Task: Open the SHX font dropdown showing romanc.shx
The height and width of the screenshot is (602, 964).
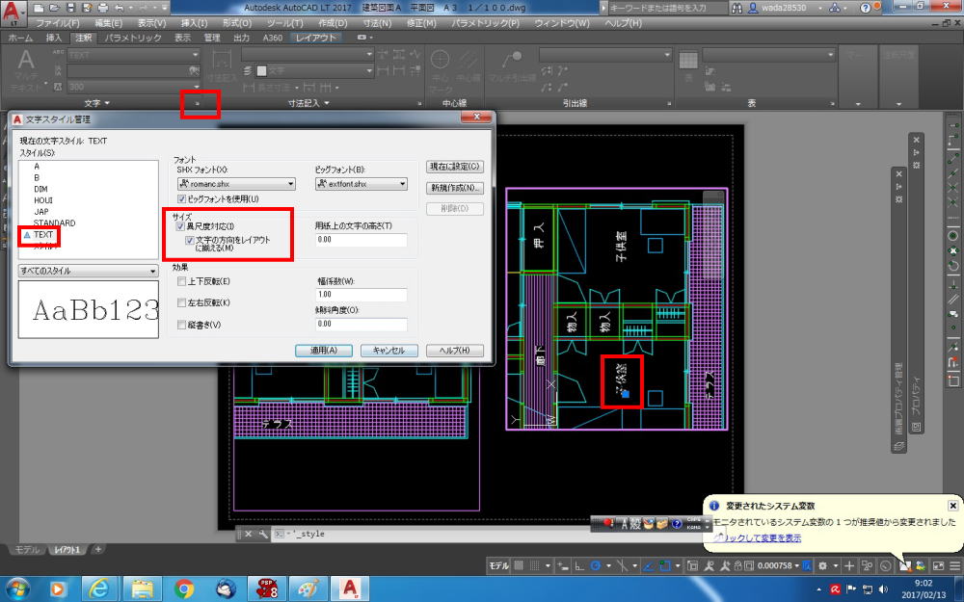Action: coord(237,184)
